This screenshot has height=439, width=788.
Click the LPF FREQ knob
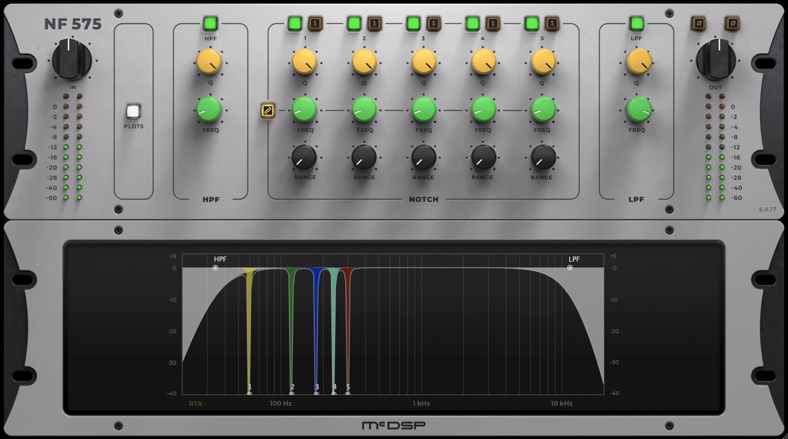[638, 110]
